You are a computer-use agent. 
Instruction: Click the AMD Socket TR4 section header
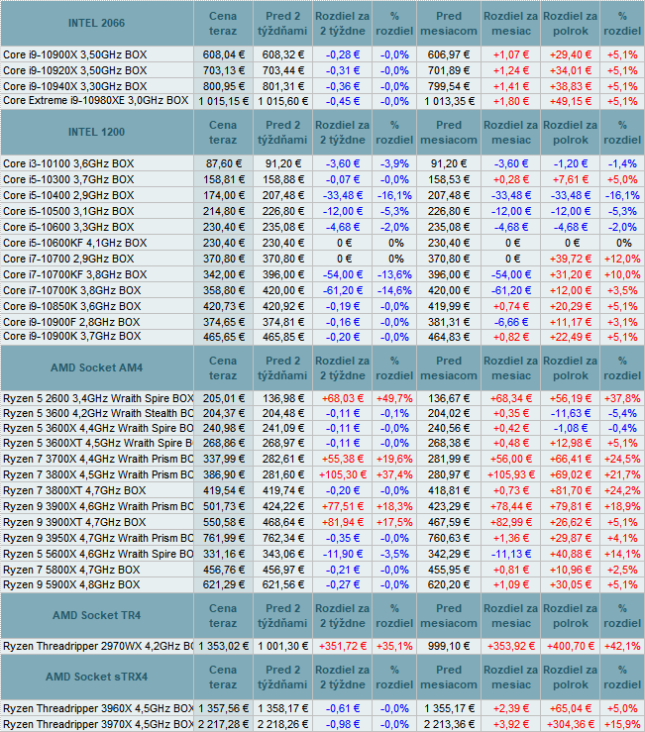pos(96,616)
